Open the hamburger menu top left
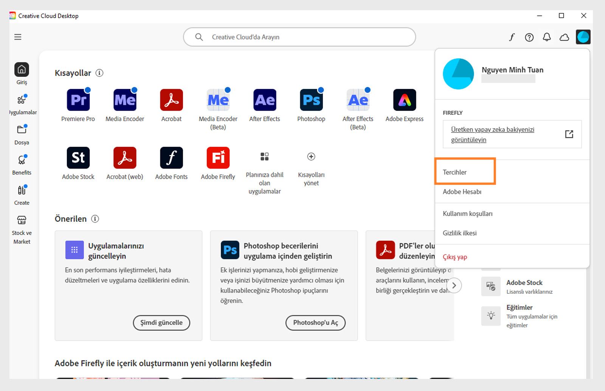This screenshot has width=605, height=391. (17, 37)
